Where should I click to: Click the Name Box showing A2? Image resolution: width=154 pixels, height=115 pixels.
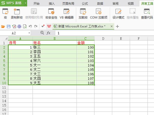pyautogui.click(x=14, y=33)
